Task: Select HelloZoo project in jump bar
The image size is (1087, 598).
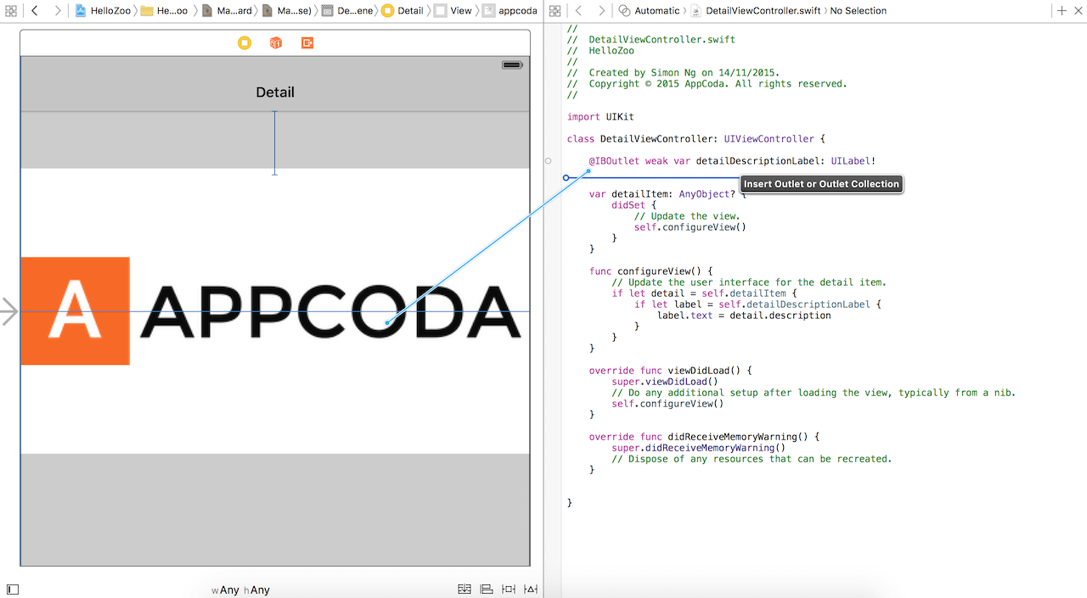Action: 103,11
